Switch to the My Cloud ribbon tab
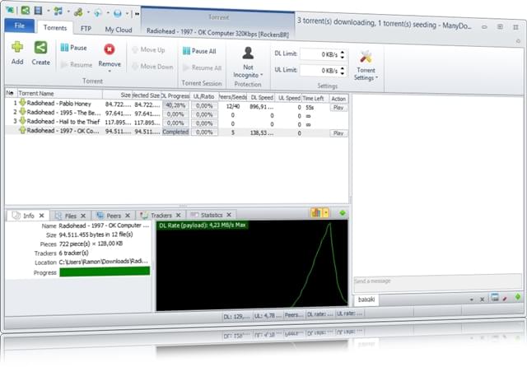 tap(119, 30)
